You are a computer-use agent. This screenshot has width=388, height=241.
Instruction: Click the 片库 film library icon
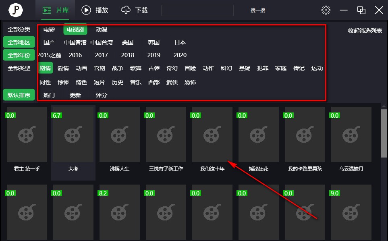[47, 10]
